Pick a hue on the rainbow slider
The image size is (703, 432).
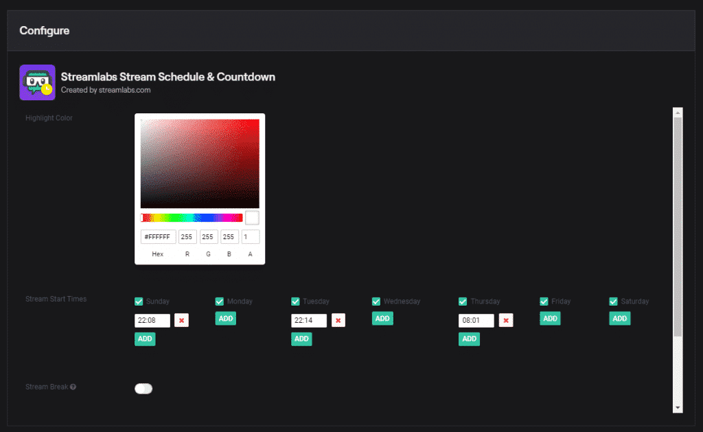coord(191,217)
